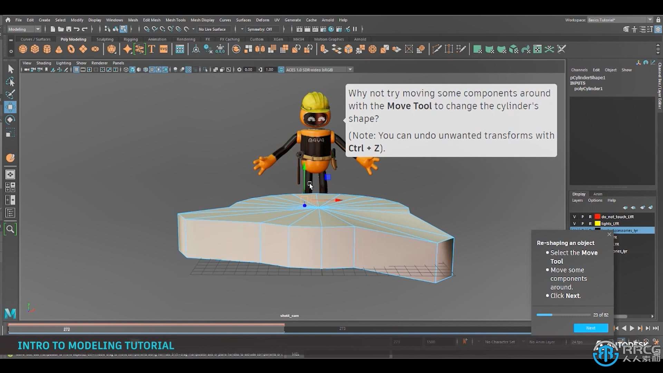Click frame 273 on the time slider
663x373 pixels.
click(x=342, y=329)
